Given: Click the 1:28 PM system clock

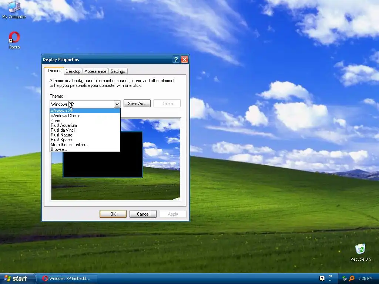Looking at the screenshot, I should (365, 278).
